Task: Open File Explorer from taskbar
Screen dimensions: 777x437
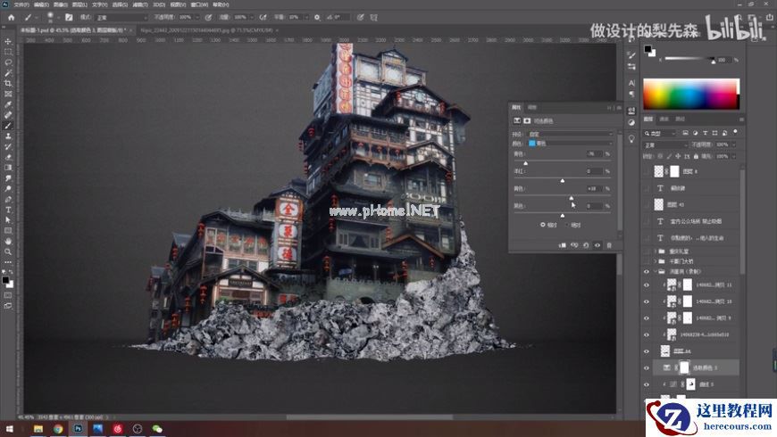Action: point(38,429)
